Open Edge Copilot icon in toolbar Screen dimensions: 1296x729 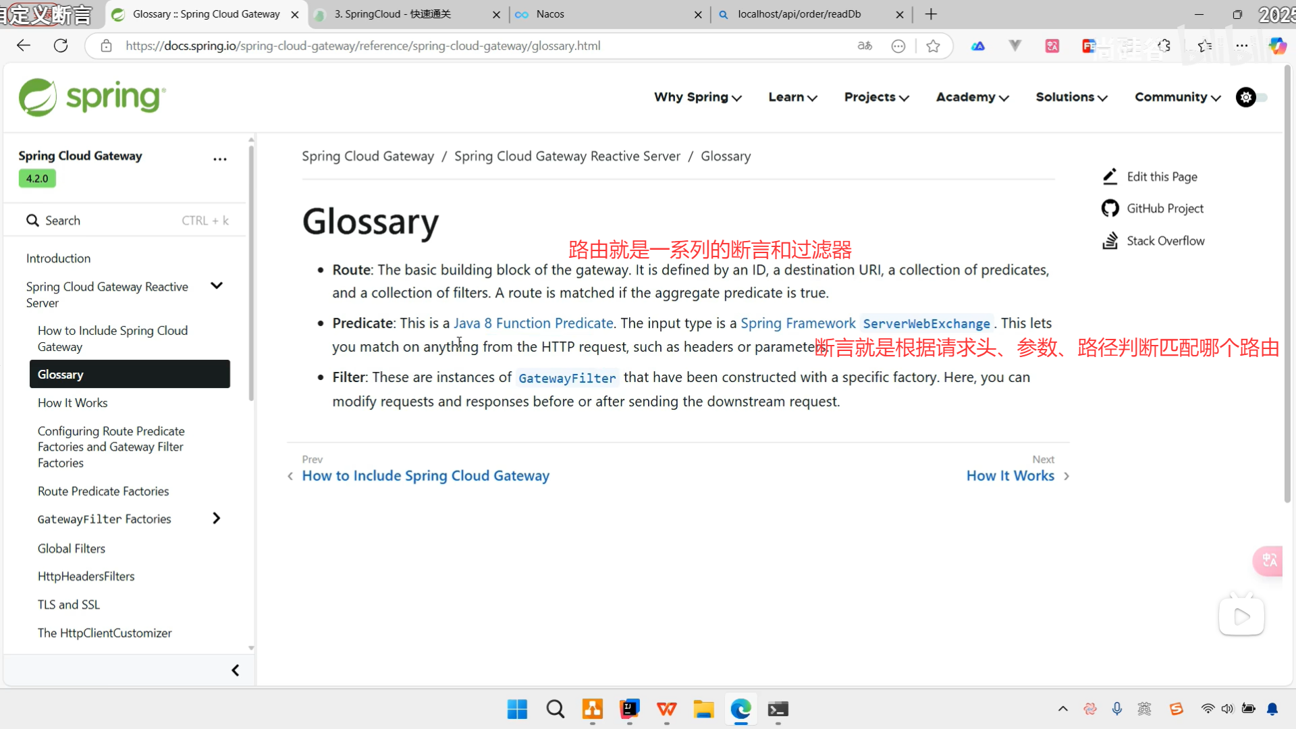pyautogui.click(x=1277, y=46)
